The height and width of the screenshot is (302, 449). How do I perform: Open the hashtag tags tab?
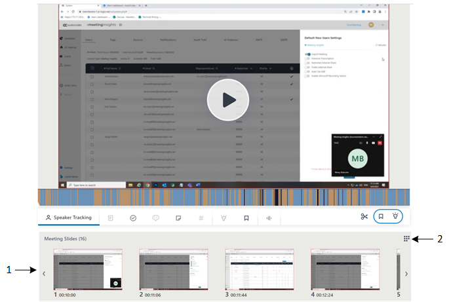pyautogui.click(x=201, y=217)
